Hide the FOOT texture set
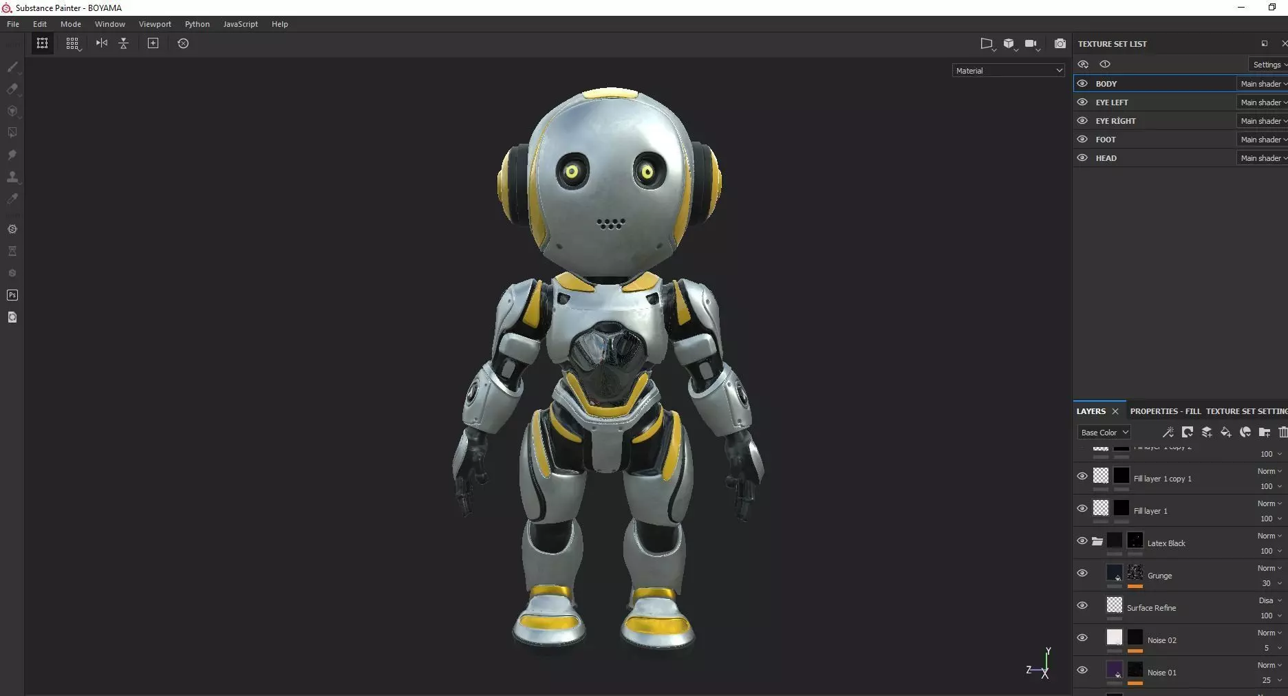 [1082, 139]
